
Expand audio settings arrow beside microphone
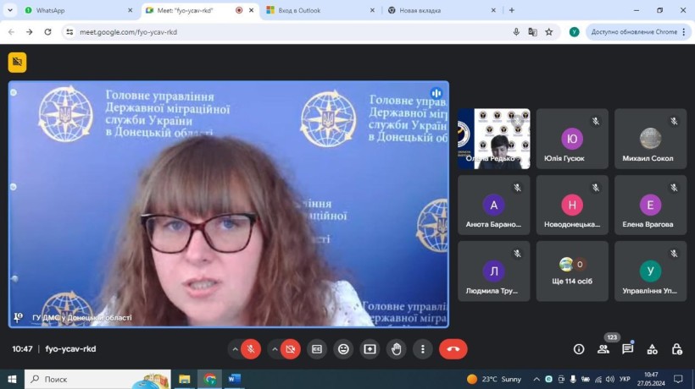coord(235,349)
